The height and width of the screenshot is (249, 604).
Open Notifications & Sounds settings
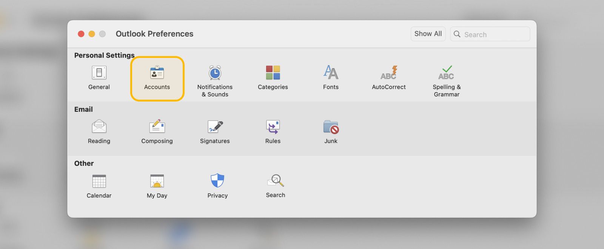click(215, 81)
